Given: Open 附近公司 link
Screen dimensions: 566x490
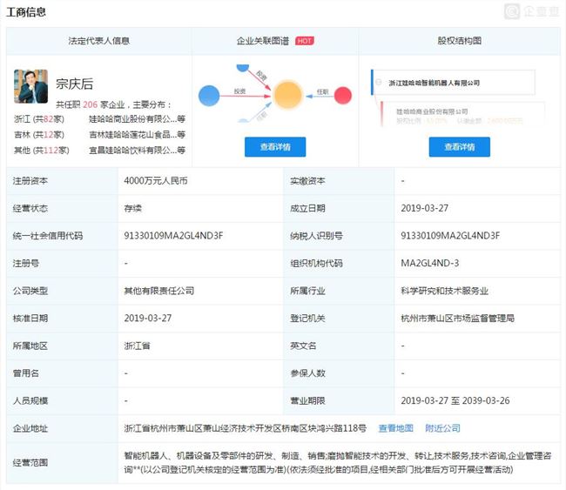Looking at the screenshot, I should 442,428.
